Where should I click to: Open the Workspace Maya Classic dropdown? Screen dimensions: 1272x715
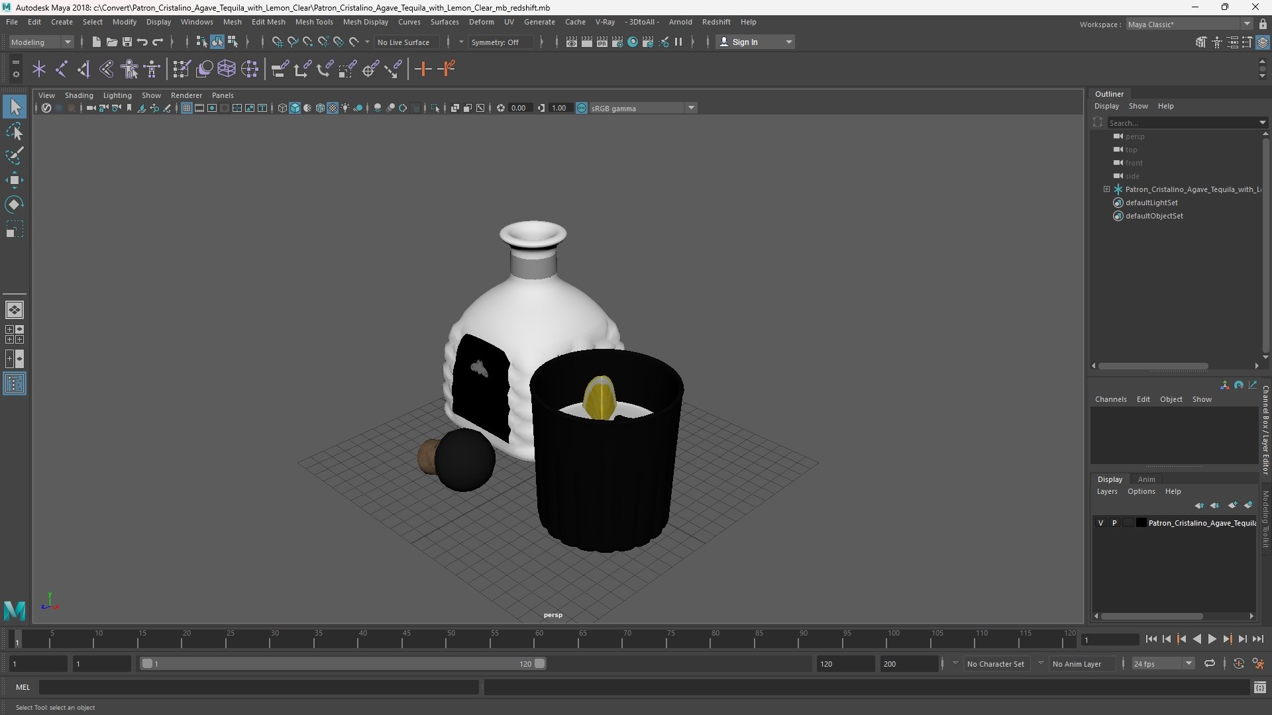[x=1189, y=24]
